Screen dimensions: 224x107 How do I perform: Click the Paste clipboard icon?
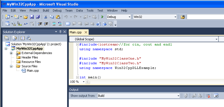58,17
